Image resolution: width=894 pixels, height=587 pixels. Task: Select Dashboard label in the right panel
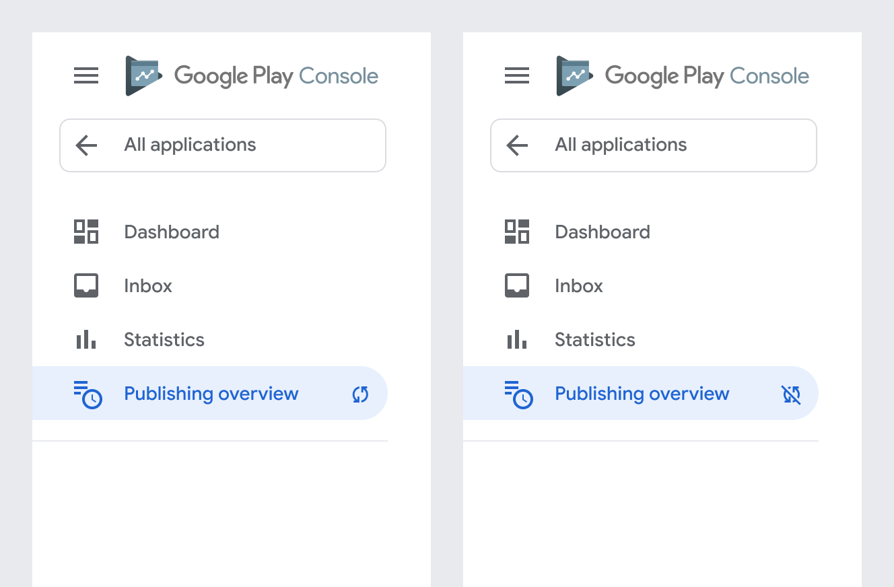[x=603, y=232]
